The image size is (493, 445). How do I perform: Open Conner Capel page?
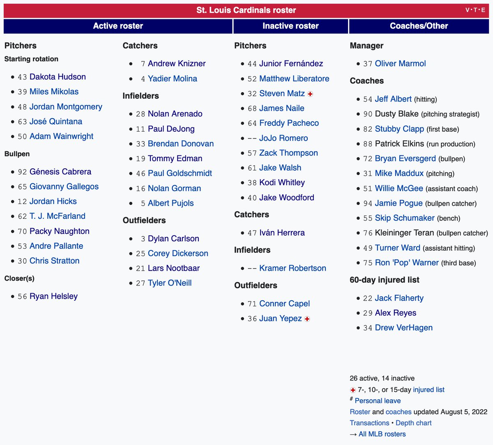[285, 304]
